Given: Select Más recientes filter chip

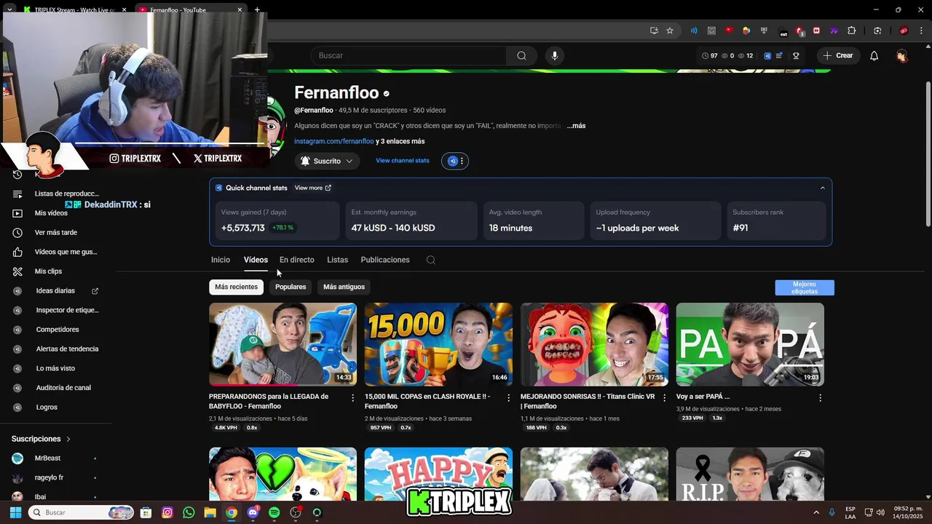Looking at the screenshot, I should (236, 287).
